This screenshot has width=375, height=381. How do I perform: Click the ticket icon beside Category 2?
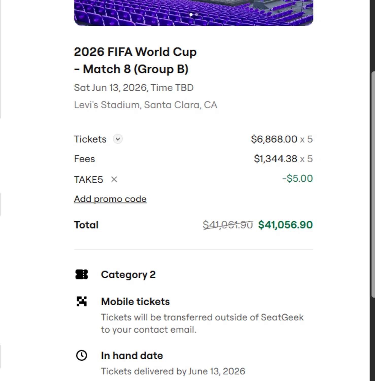(82, 275)
